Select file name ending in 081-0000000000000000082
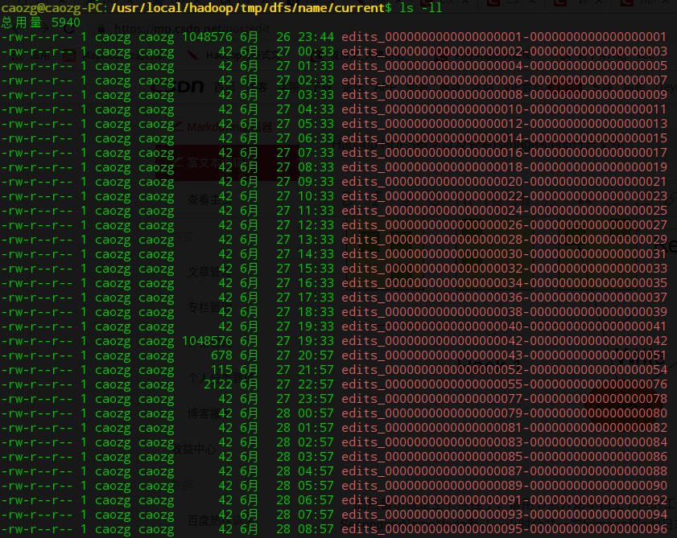The width and height of the screenshot is (677, 538). coord(504,428)
